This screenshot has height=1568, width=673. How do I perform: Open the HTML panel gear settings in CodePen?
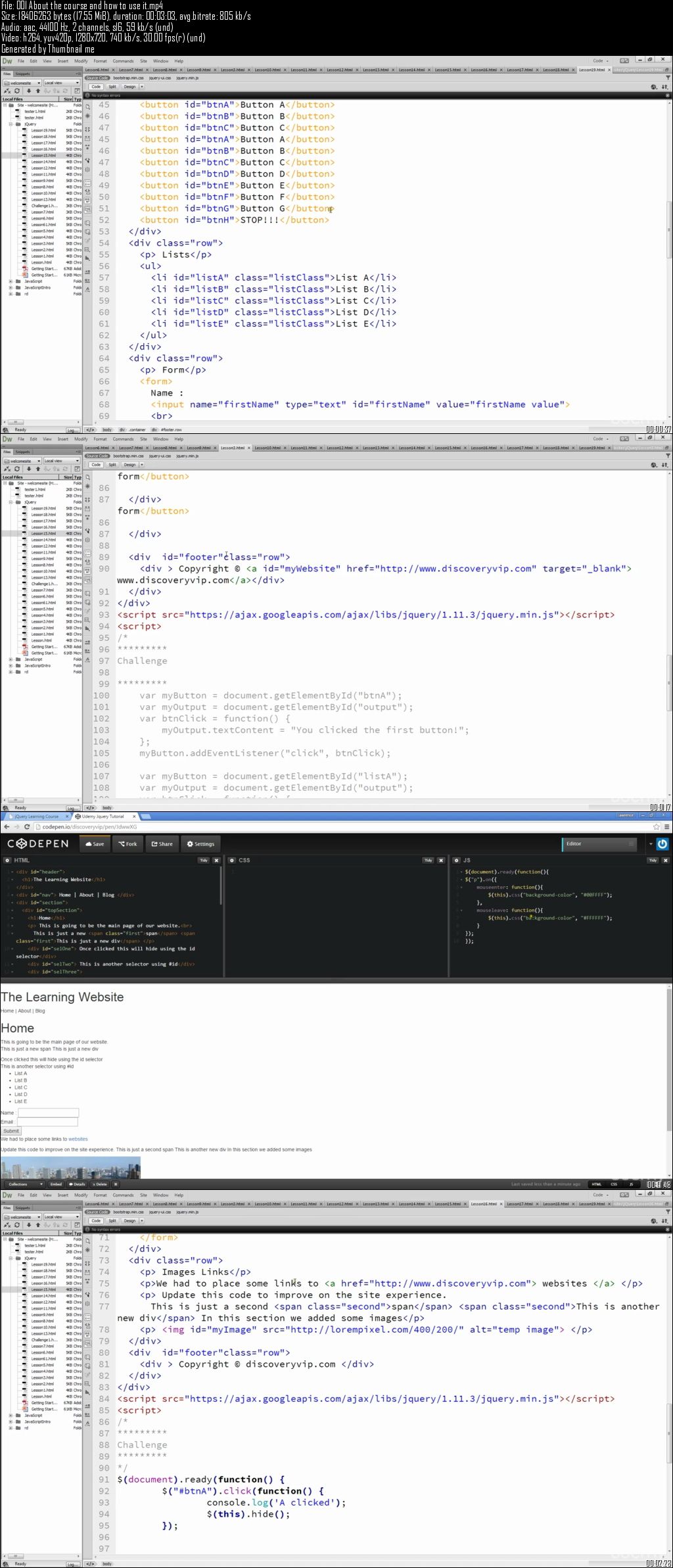(x=7, y=860)
